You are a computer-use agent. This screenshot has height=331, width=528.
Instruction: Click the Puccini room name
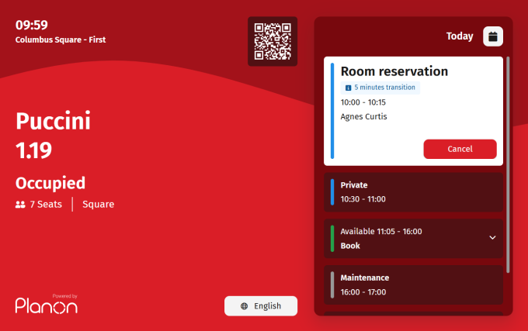54,121
